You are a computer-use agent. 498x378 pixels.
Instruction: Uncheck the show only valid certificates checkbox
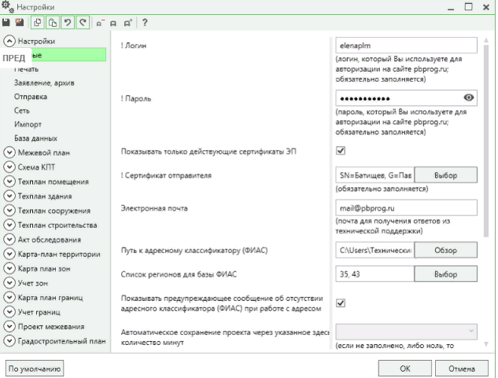point(341,151)
